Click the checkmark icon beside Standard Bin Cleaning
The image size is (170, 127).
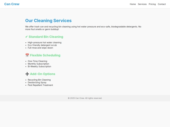click(26, 37)
